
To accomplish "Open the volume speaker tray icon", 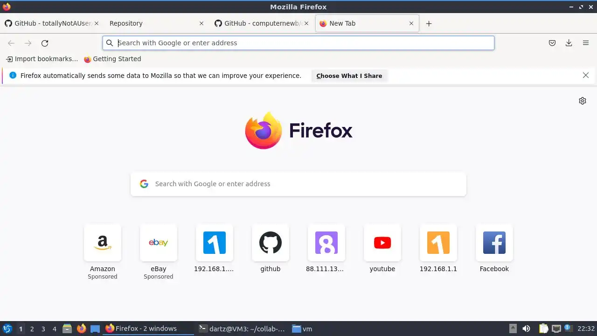I will tap(527, 329).
